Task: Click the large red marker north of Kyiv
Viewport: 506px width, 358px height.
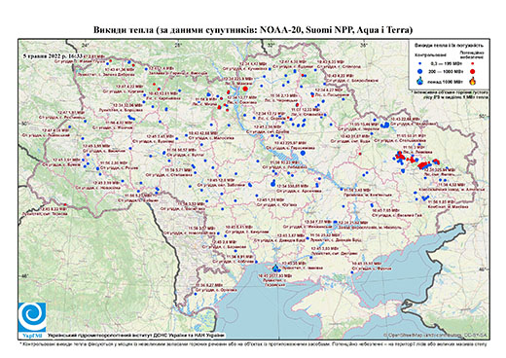Action: point(245,89)
